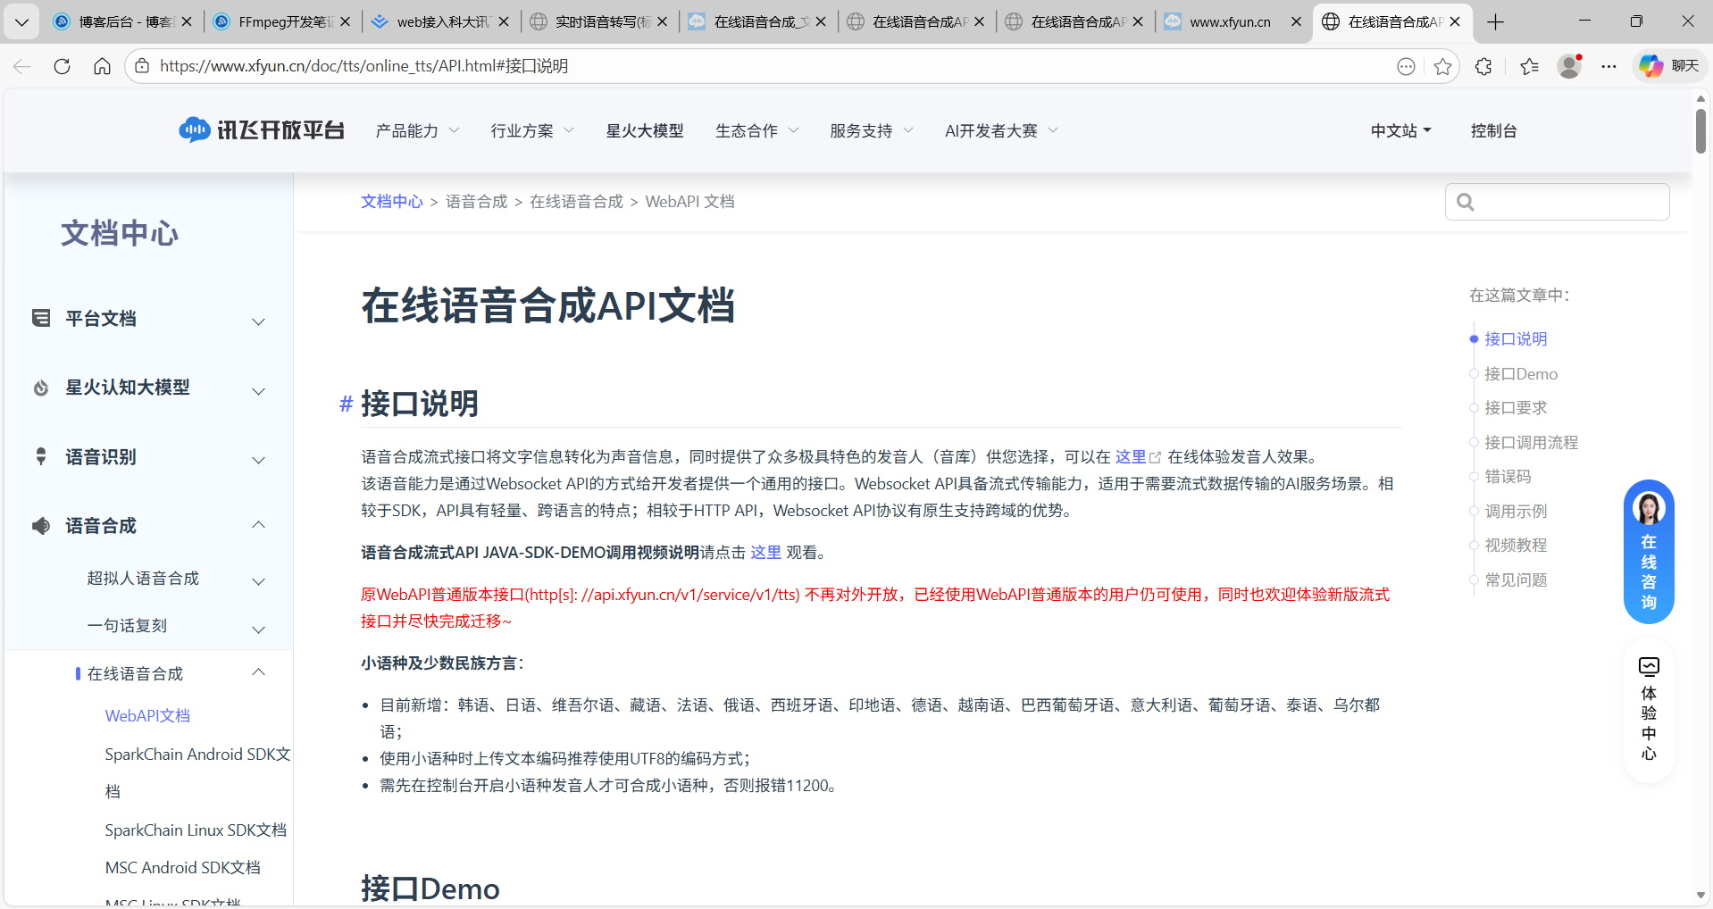
Task: Click the iFlytek open platform logo
Action: click(x=262, y=130)
